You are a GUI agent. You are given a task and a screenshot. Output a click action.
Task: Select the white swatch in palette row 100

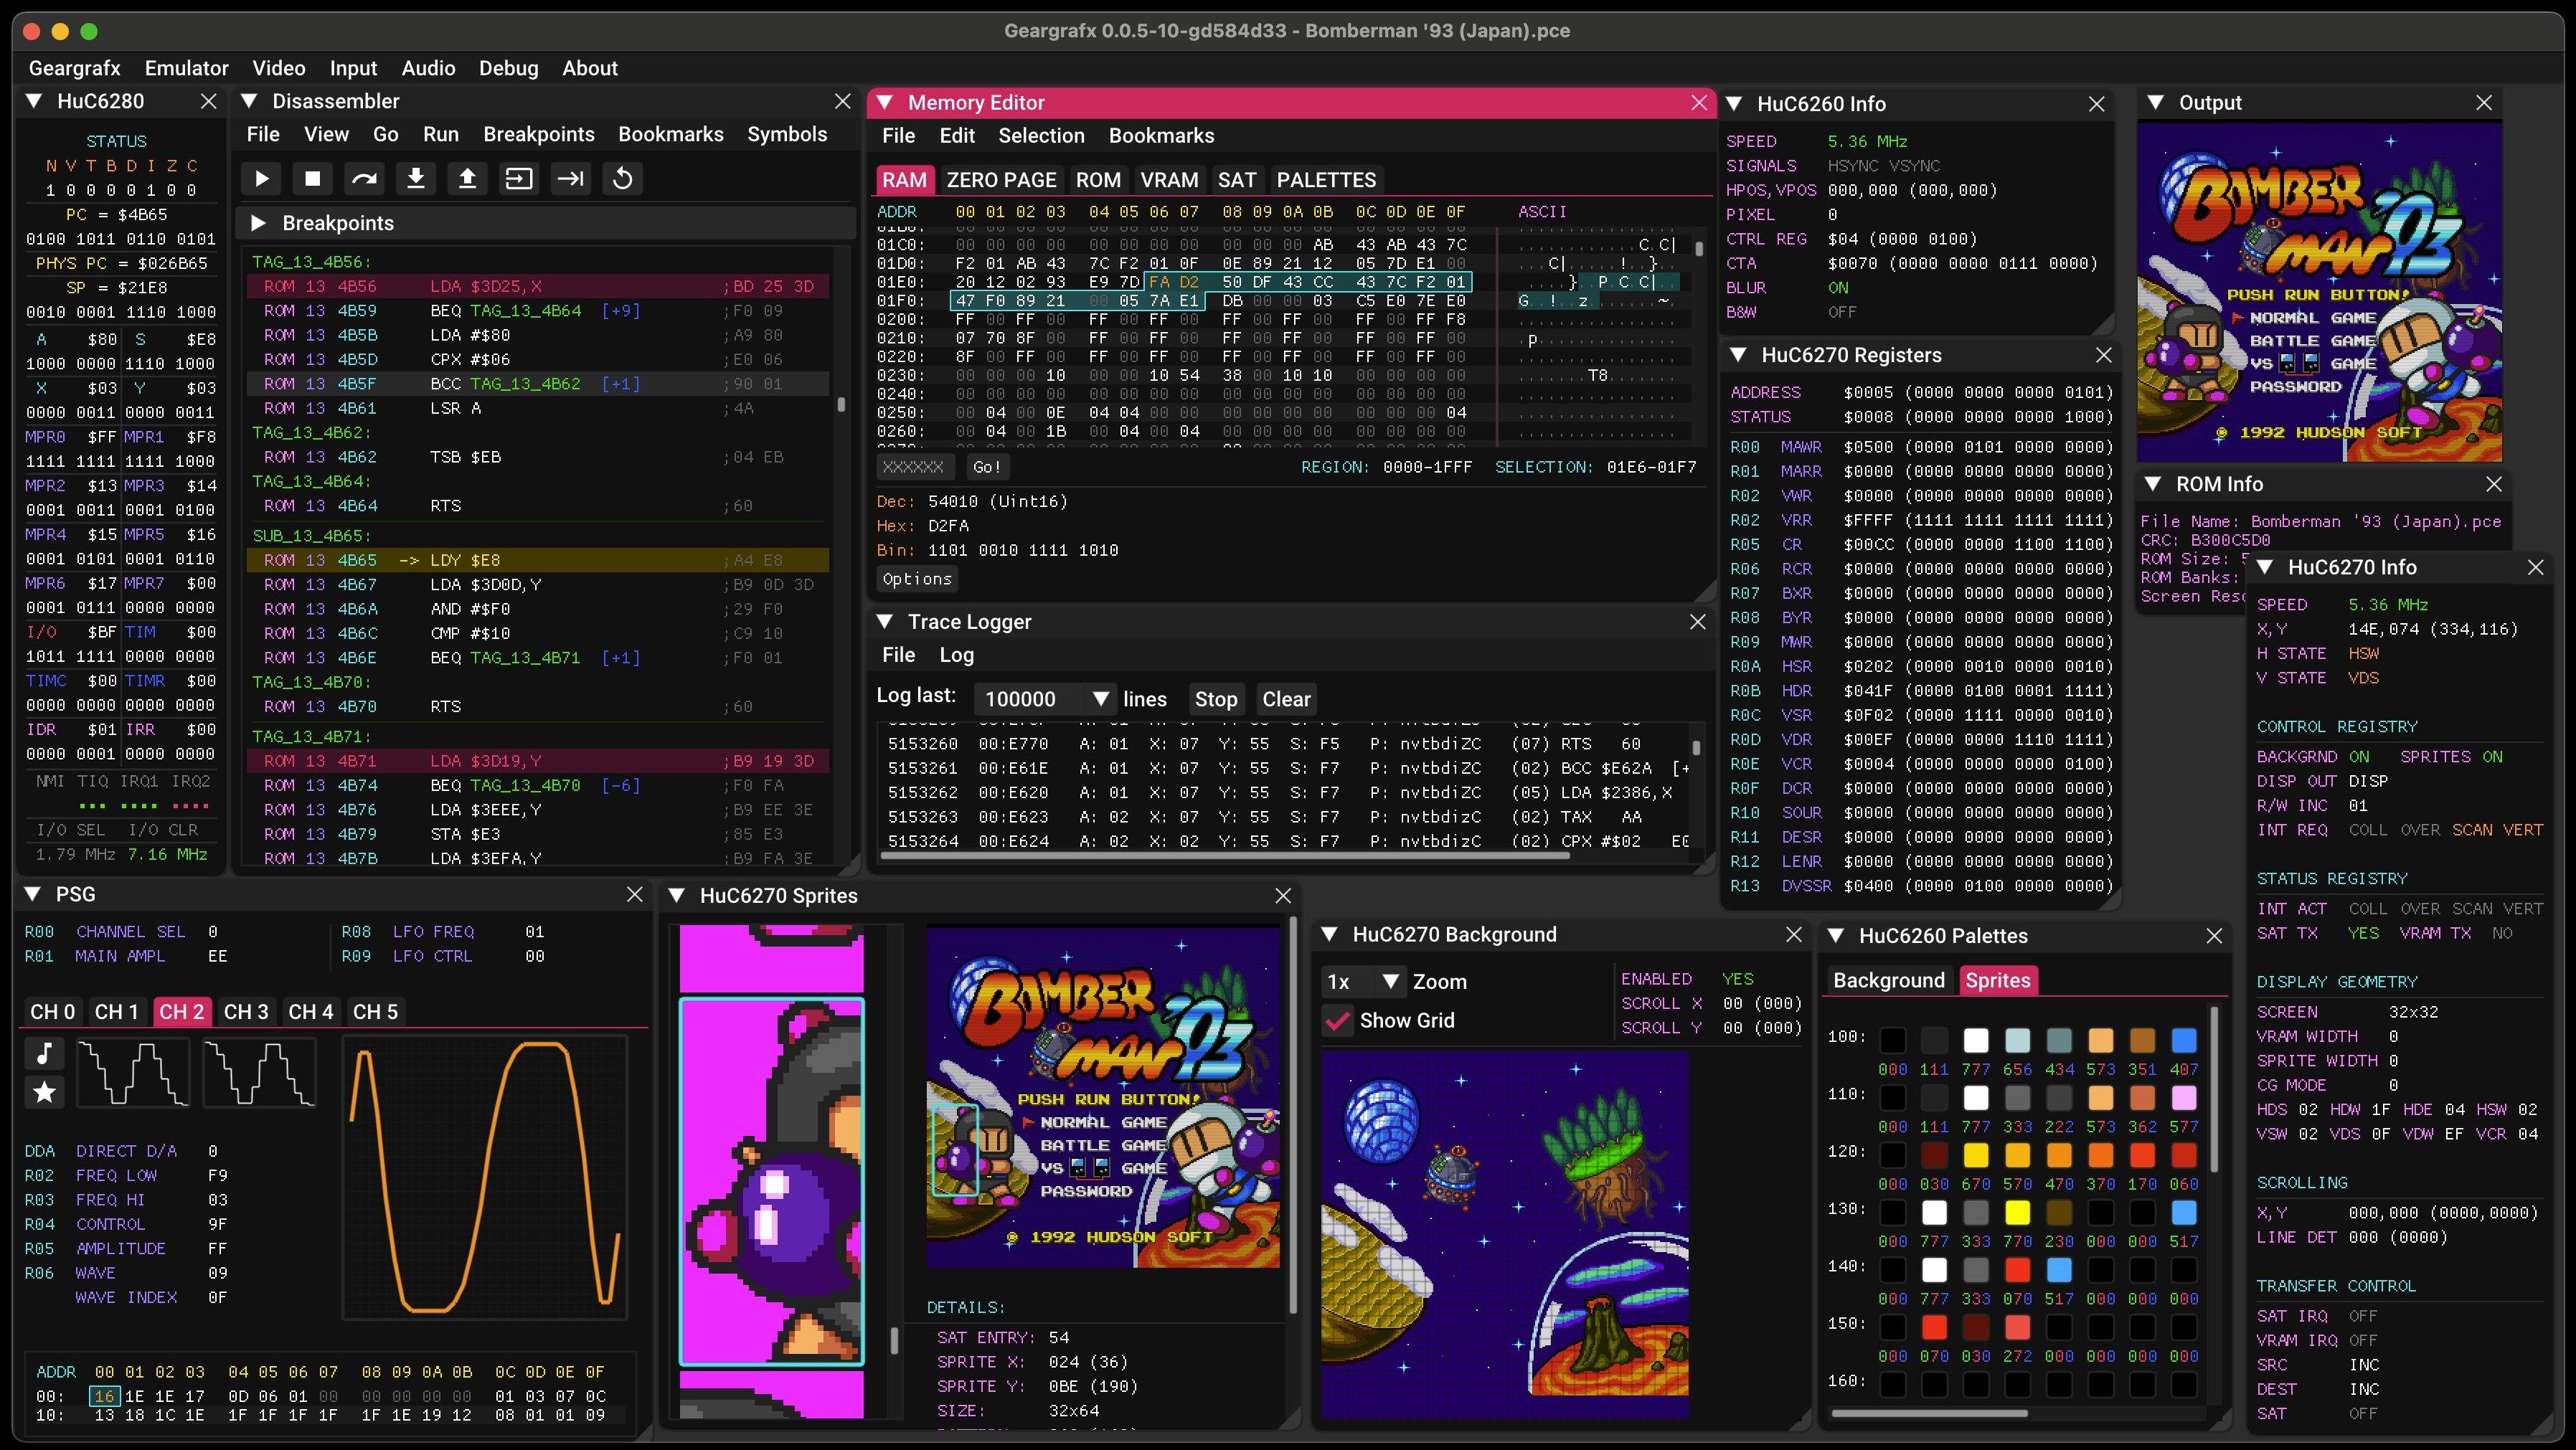1976,1040
